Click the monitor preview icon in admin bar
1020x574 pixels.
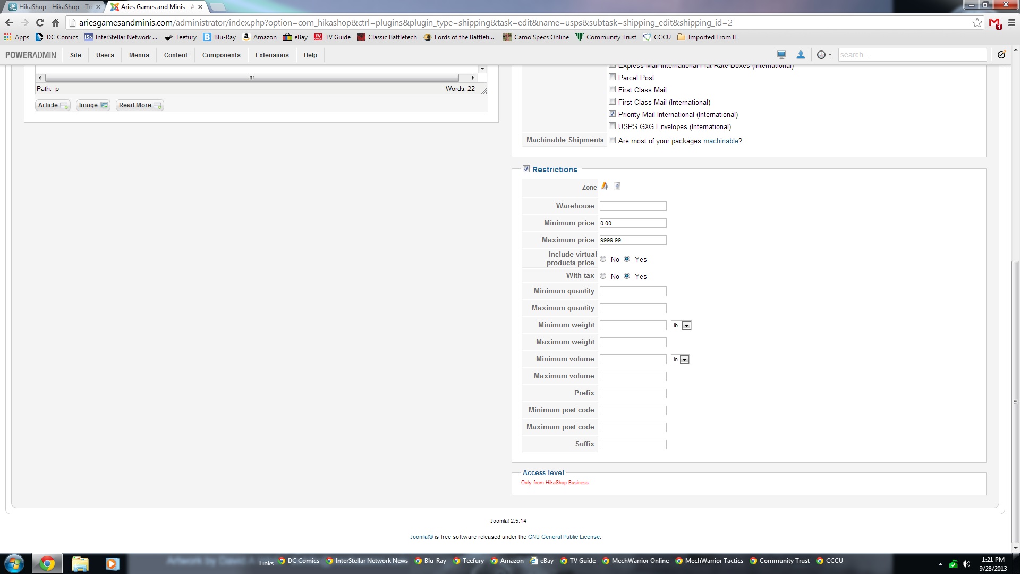pos(781,55)
